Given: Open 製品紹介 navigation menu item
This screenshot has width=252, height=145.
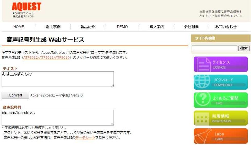Looking at the screenshot, I should point(88,27).
